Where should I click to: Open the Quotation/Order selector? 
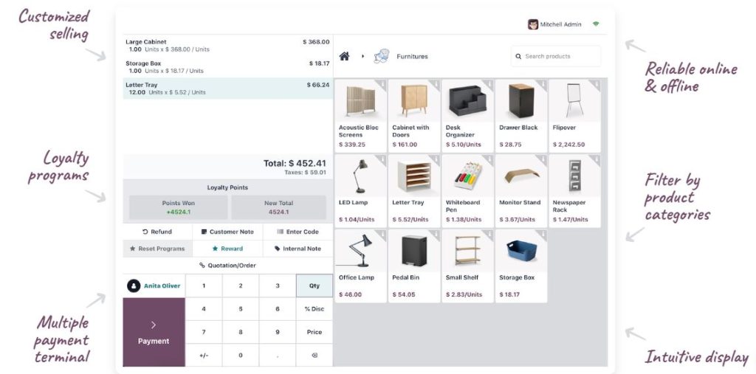click(x=227, y=266)
